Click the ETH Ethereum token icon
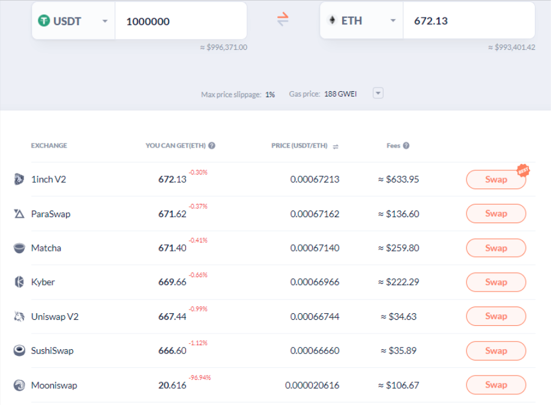 [332, 20]
